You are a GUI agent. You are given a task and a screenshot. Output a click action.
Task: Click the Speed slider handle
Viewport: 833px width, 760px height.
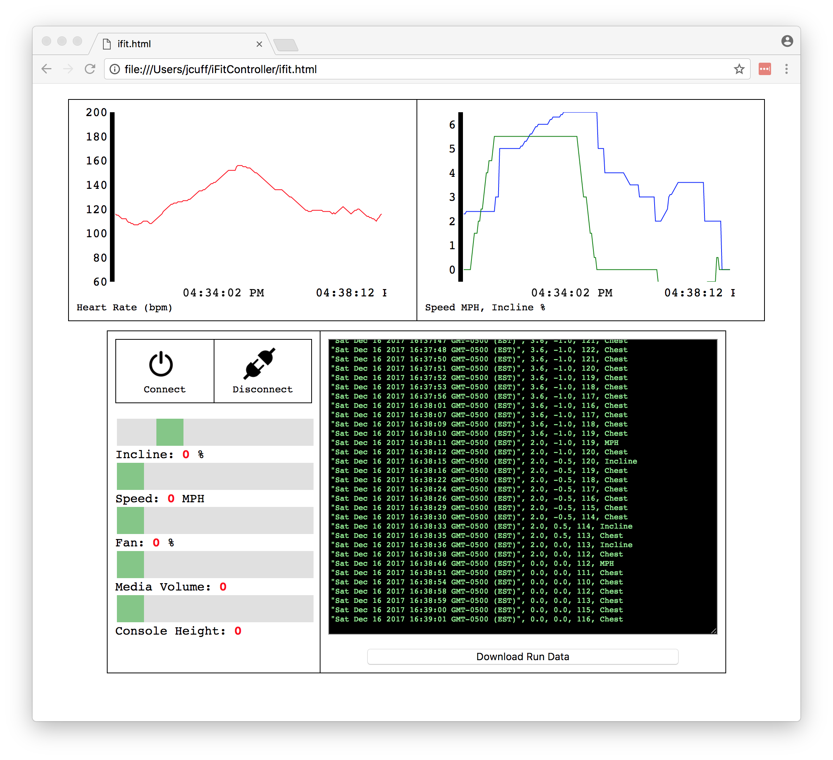(130, 476)
